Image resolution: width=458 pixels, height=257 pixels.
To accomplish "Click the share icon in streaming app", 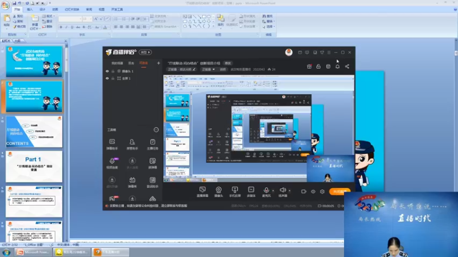I will coord(347,66).
